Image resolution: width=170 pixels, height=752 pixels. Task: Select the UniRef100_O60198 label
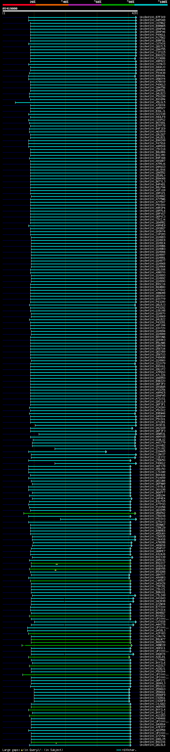[152, 490]
